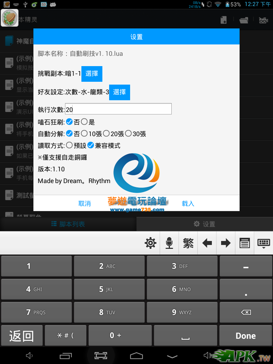Viewport: 273px width, 364px height.
Task: Tap Made by Dream。Rhythm text
Action: click(x=74, y=181)
